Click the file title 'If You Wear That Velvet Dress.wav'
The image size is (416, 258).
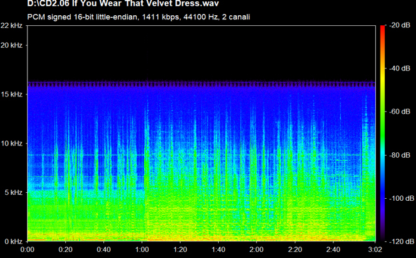(x=123, y=3)
